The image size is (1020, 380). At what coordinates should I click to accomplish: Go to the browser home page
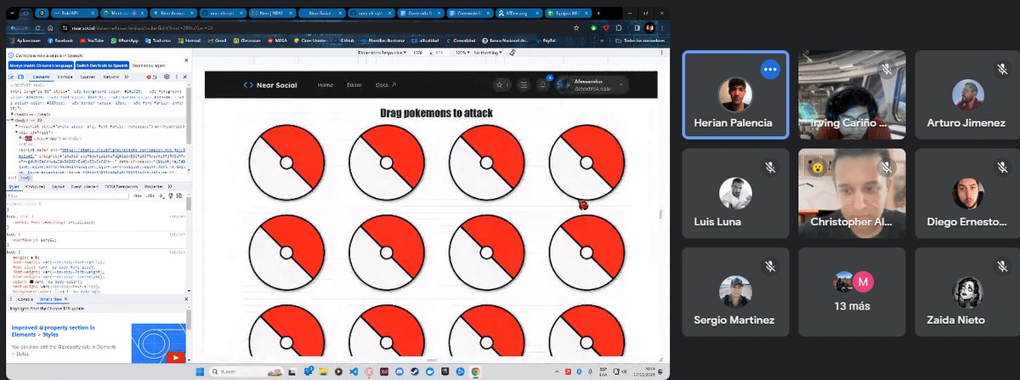(50, 28)
